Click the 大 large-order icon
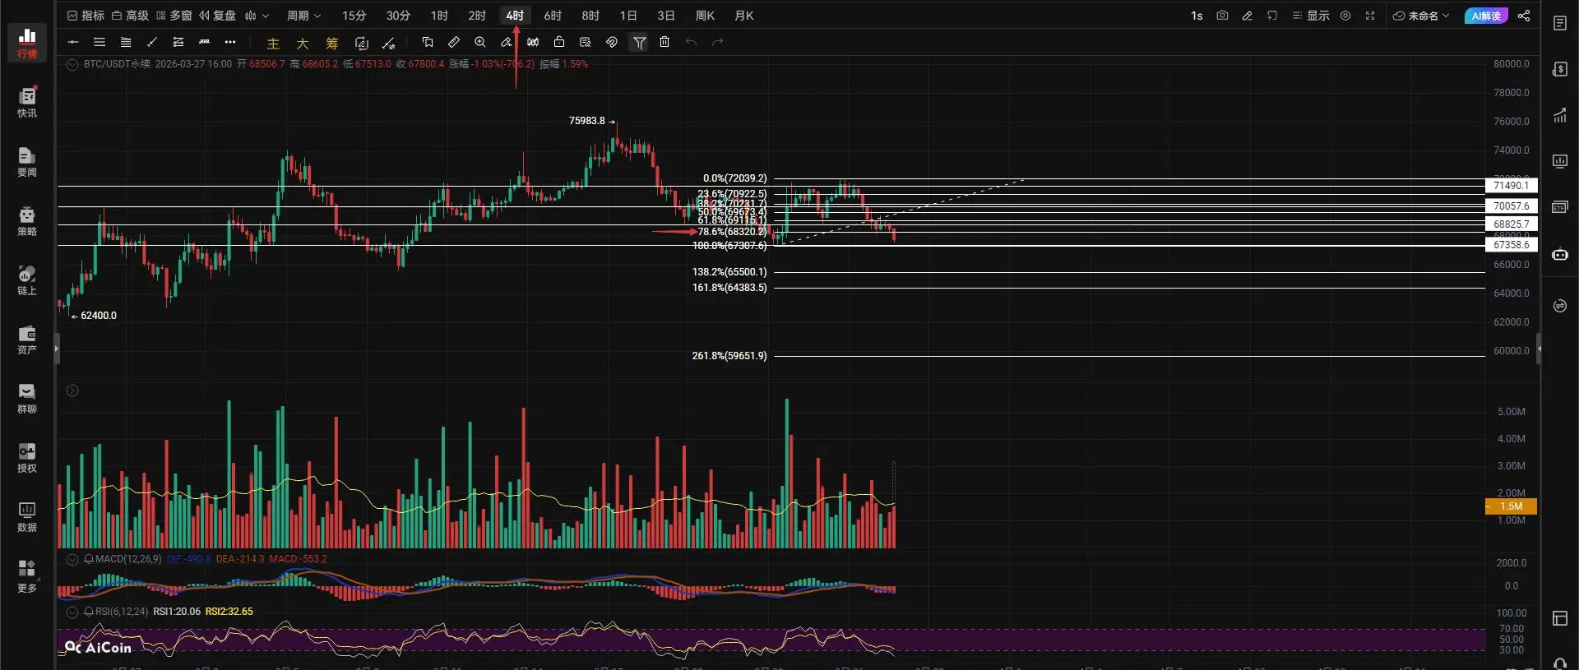1579x670 pixels. tap(303, 44)
